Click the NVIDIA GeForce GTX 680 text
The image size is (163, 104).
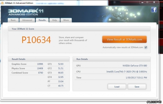pos(135,66)
